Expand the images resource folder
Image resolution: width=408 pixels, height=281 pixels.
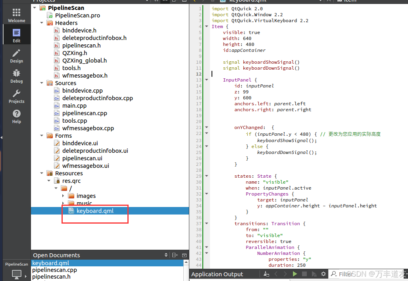tap(63, 196)
